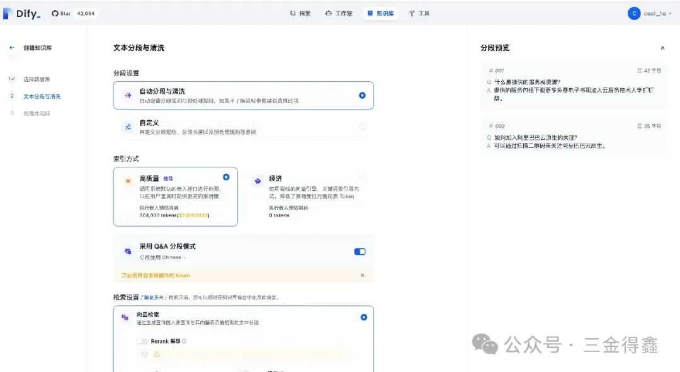Click the 高质量 indexing sparkle icon
Screen dimensions: 680x372
[x=128, y=180]
